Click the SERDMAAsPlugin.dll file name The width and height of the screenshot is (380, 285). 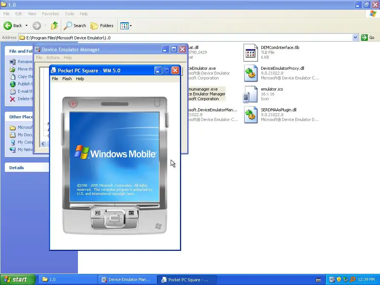click(x=278, y=110)
